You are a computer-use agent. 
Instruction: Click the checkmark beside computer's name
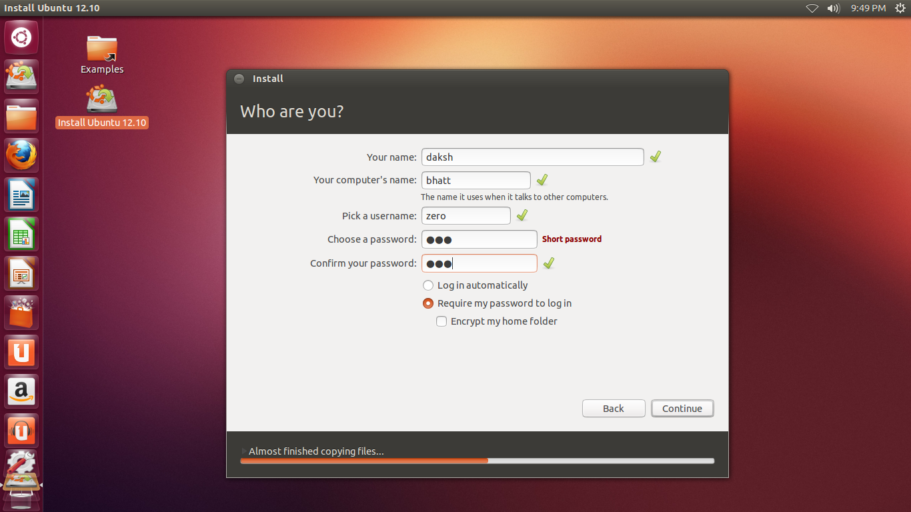542,180
